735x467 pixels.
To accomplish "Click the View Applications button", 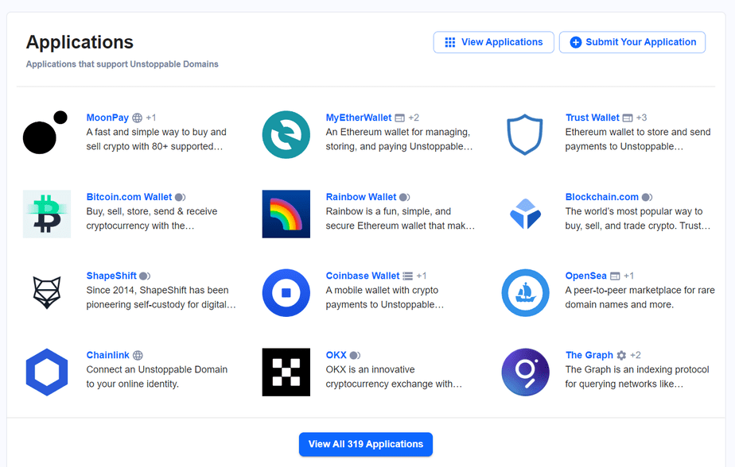I will point(493,42).
